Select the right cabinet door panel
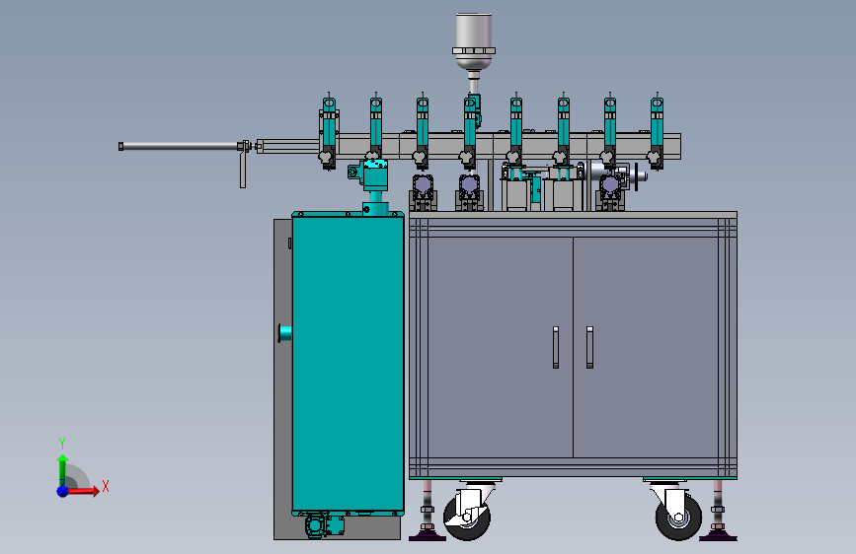856x554 pixels. pos(646,347)
